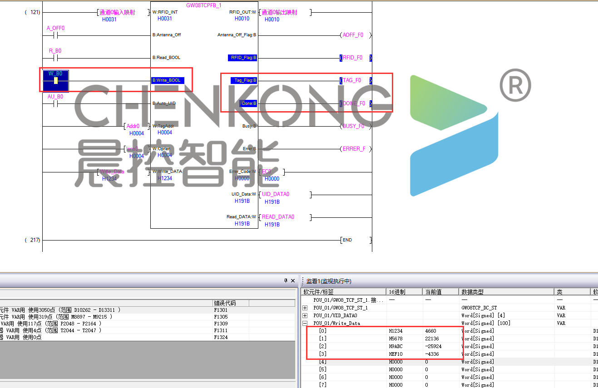Viewport: 598px width, 388px height.
Task: Select the A_OFF0 contact
Action: click(55, 35)
